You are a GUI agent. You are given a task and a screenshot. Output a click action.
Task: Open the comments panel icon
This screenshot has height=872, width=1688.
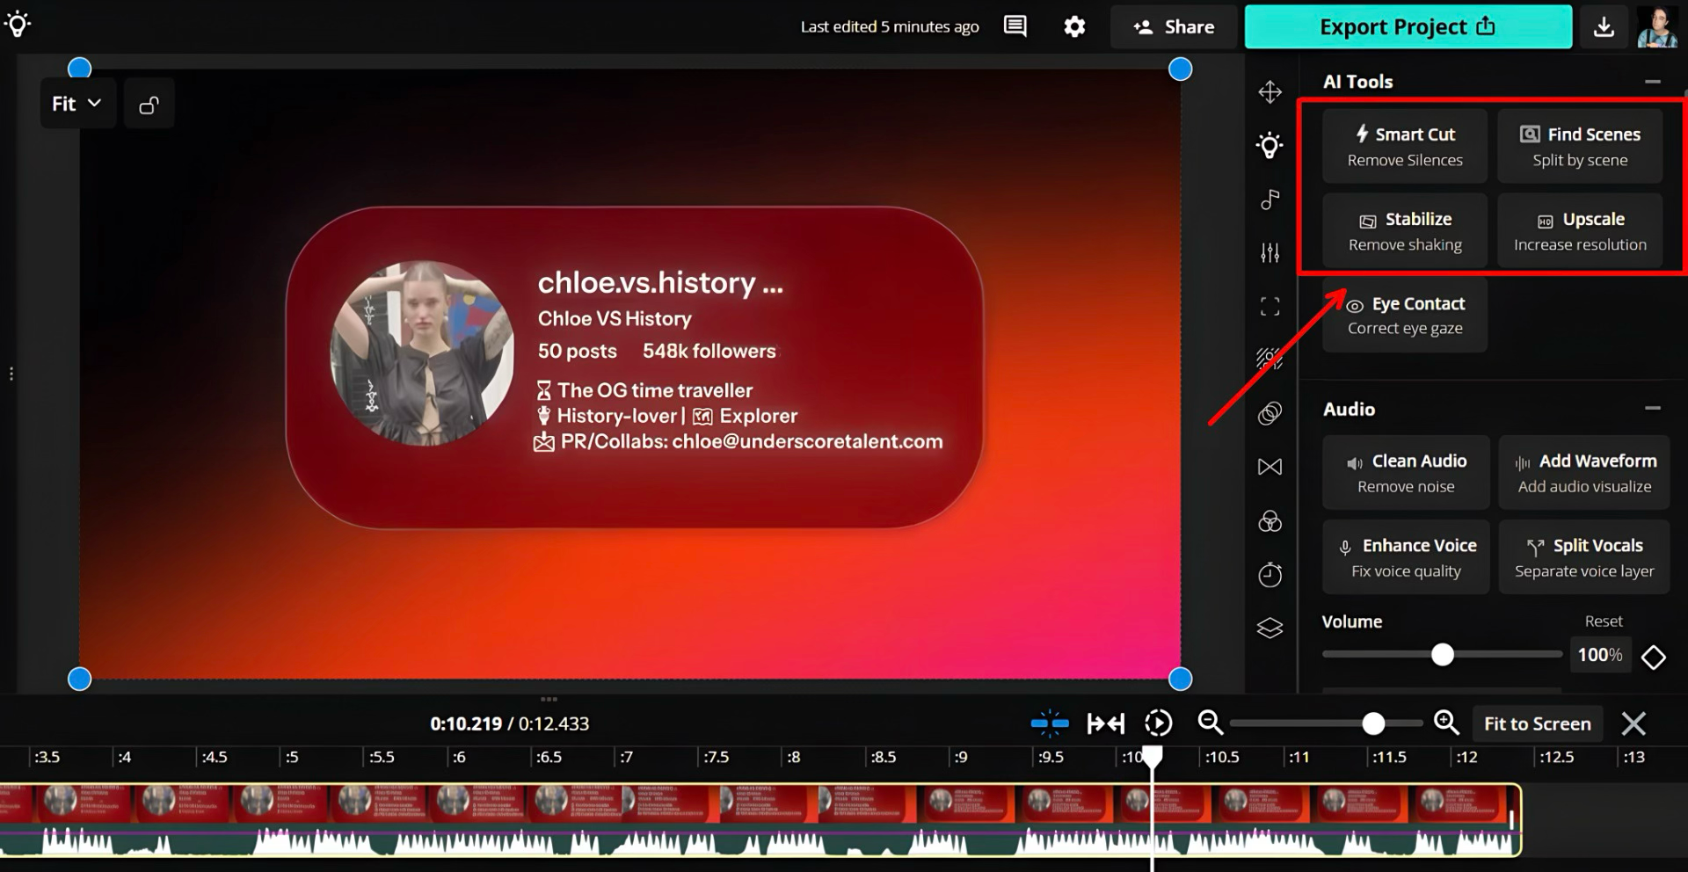pyautogui.click(x=1015, y=26)
